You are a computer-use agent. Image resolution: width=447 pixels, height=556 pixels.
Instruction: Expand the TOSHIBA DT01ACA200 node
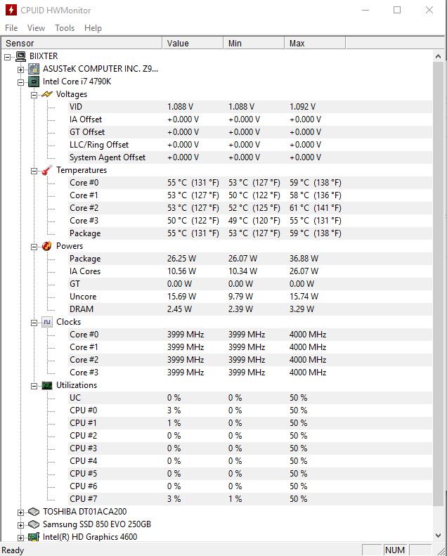(20, 512)
